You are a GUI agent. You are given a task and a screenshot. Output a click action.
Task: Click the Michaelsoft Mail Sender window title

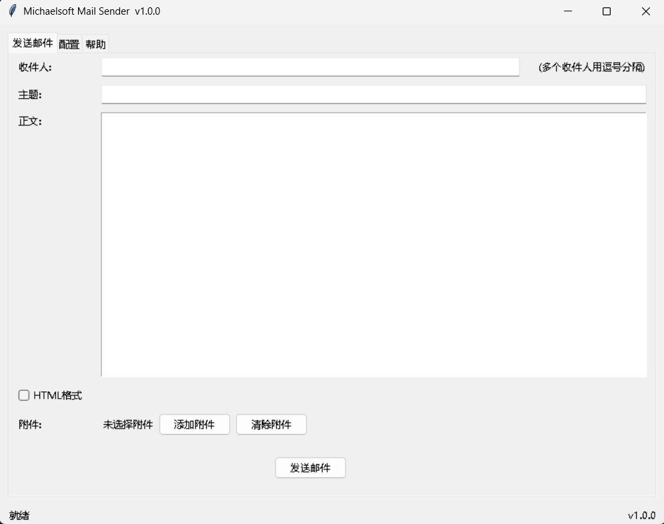pos(92,11)
